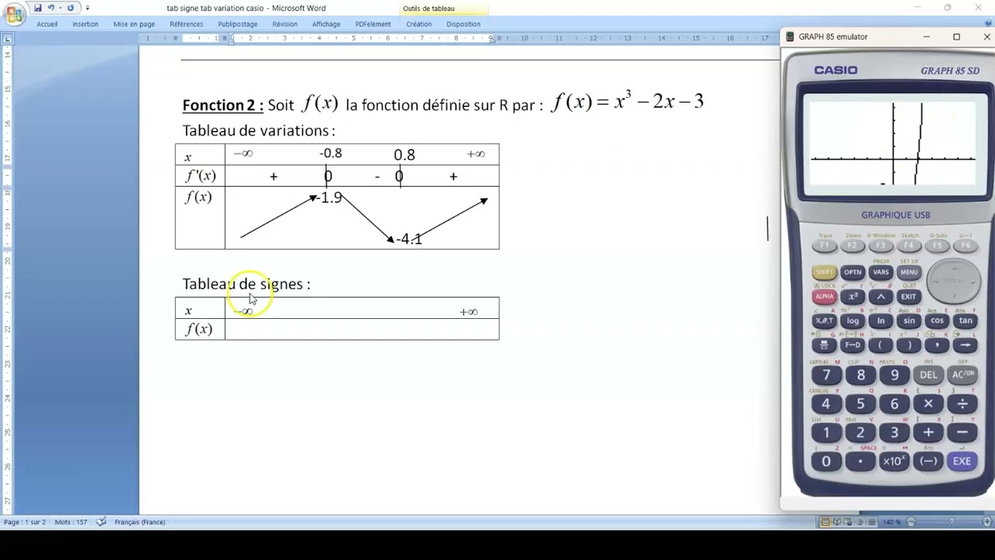Click the empty f(x) cell in sign table
Viewport: 995px width, 560px height.
tap(361, 330)
